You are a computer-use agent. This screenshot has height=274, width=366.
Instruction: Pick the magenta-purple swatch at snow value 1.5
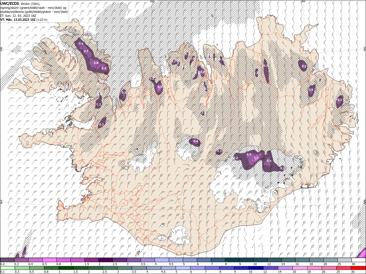(x=91, y=260)
